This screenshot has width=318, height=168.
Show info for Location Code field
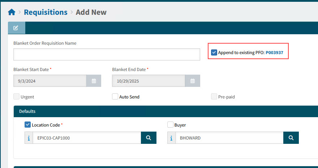pyautogui.click(x=29, y=138)
